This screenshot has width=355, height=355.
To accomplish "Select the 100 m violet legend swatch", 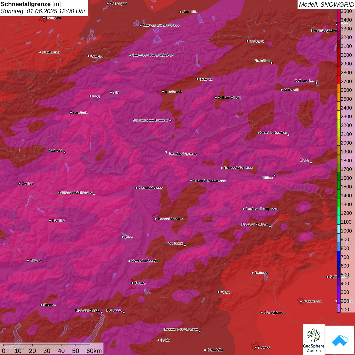I will 339,308.
